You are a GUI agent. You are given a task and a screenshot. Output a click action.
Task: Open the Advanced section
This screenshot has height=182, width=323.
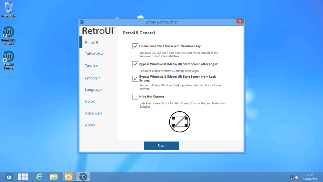(x=93, y=113)
